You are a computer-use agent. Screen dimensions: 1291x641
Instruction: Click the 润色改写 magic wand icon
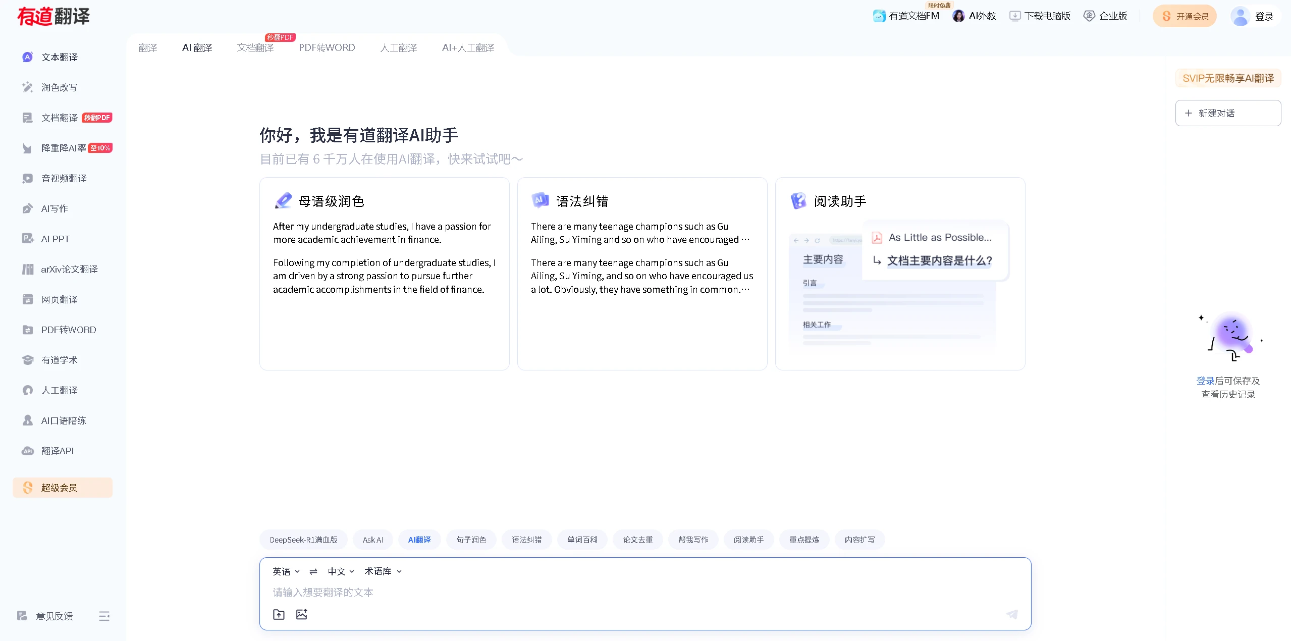(x=28, y=87)
